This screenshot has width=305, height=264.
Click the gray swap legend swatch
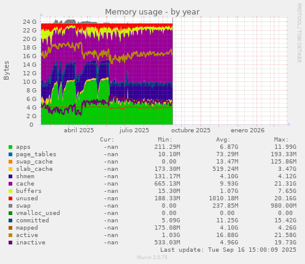10,206
